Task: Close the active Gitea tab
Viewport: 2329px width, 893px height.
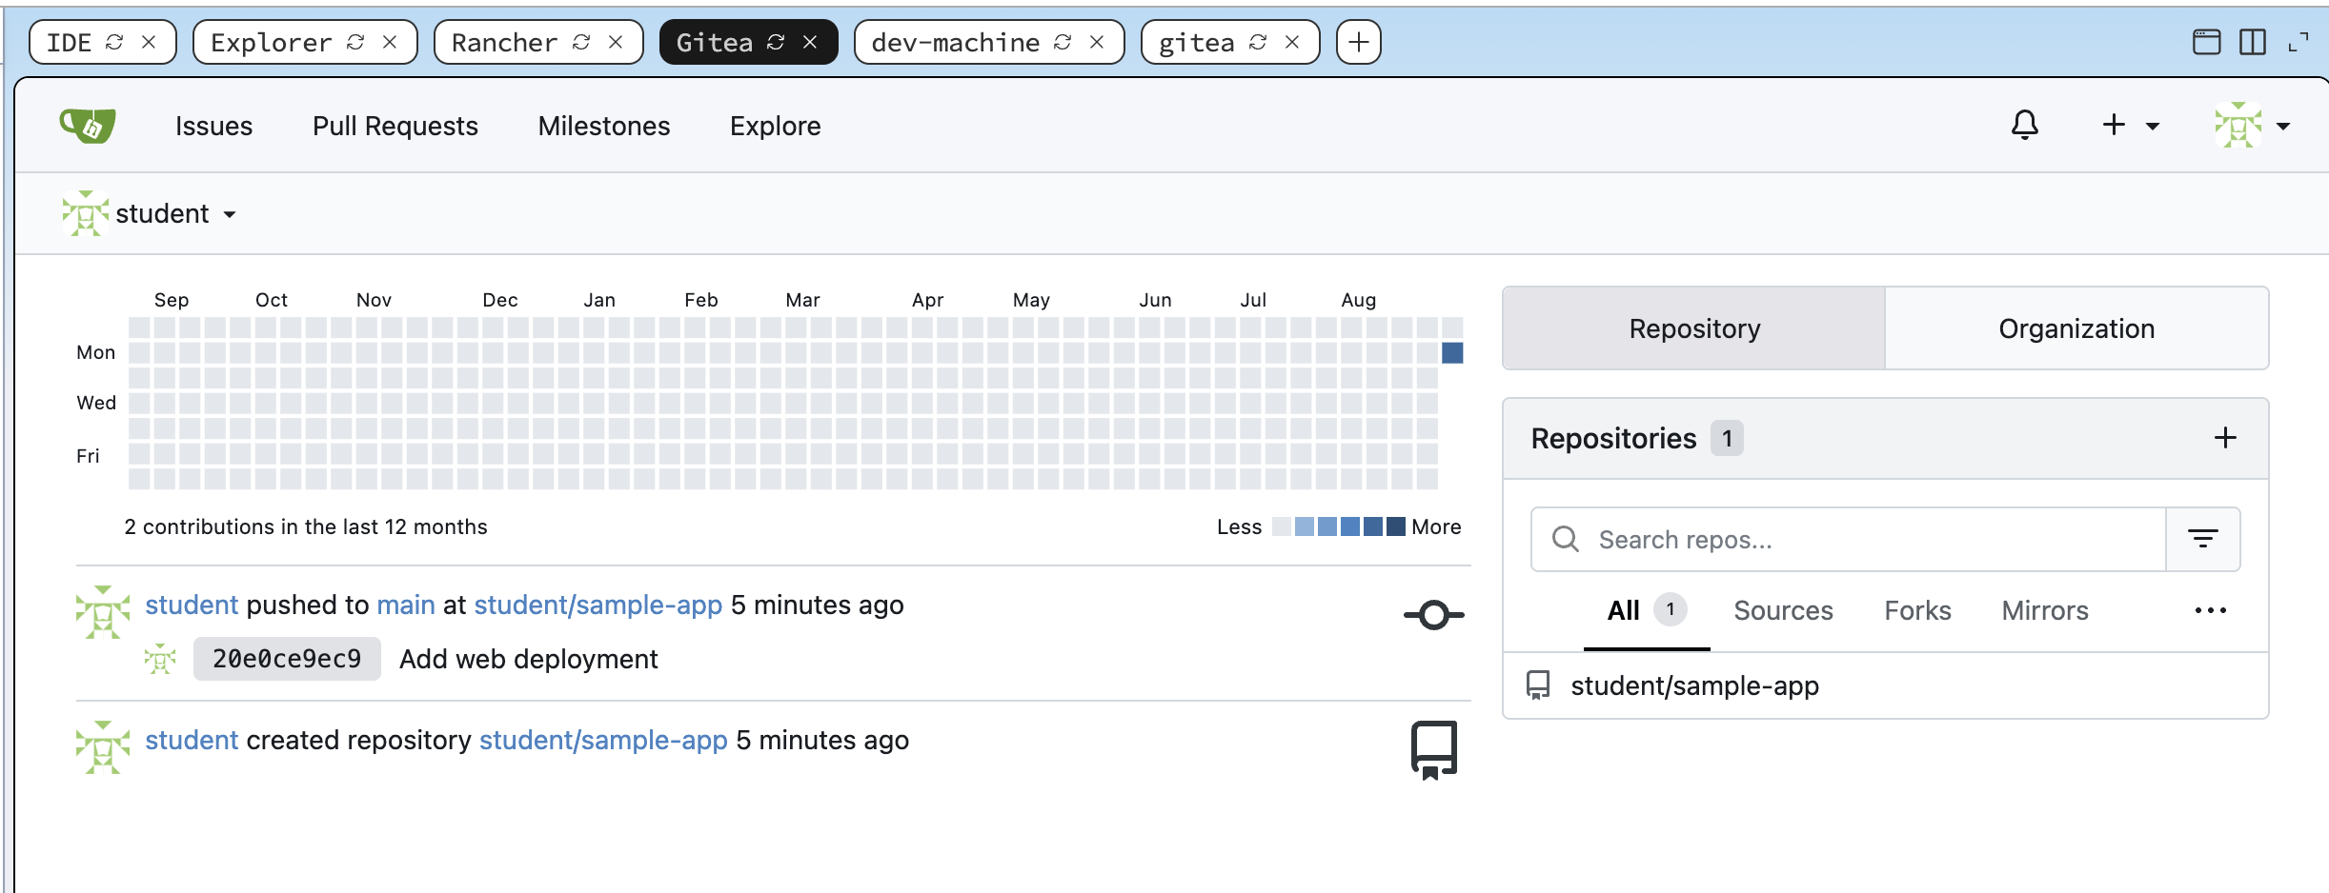Action: 810,42
